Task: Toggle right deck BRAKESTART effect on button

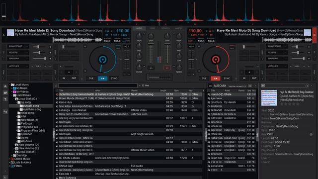Action: pyautogui.click(x=309, y=47)
